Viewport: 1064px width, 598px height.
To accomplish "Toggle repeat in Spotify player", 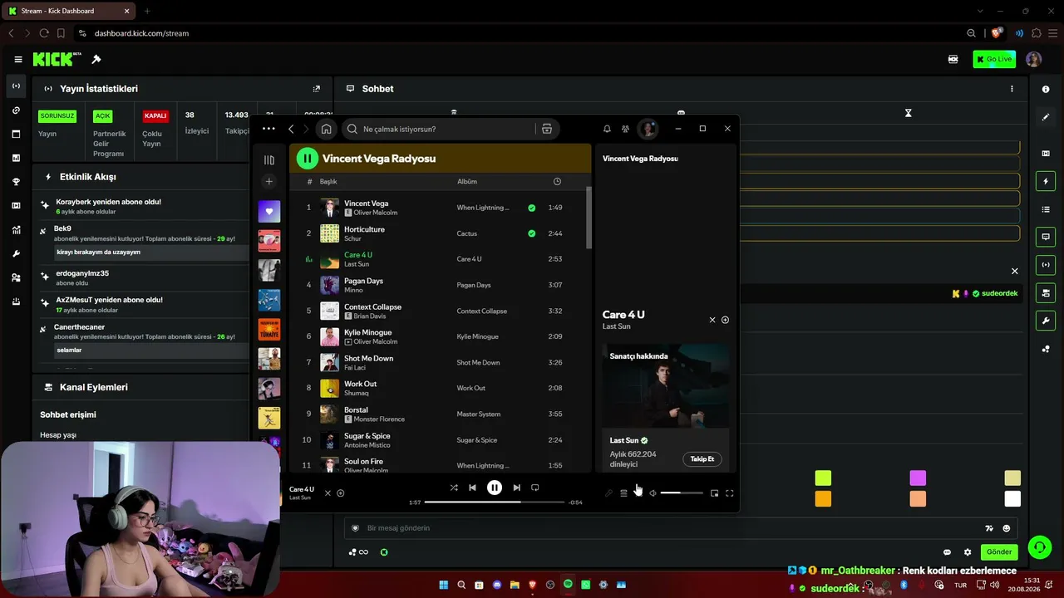I will tap(535, 488).
